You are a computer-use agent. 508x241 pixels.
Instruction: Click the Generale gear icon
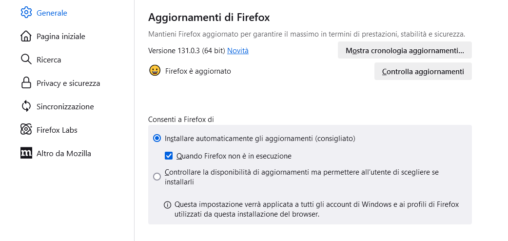[x=26, y=13]
